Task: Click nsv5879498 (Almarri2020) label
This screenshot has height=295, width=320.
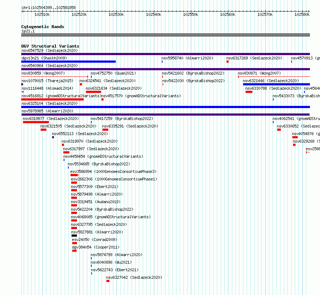Action: [97, 194]
